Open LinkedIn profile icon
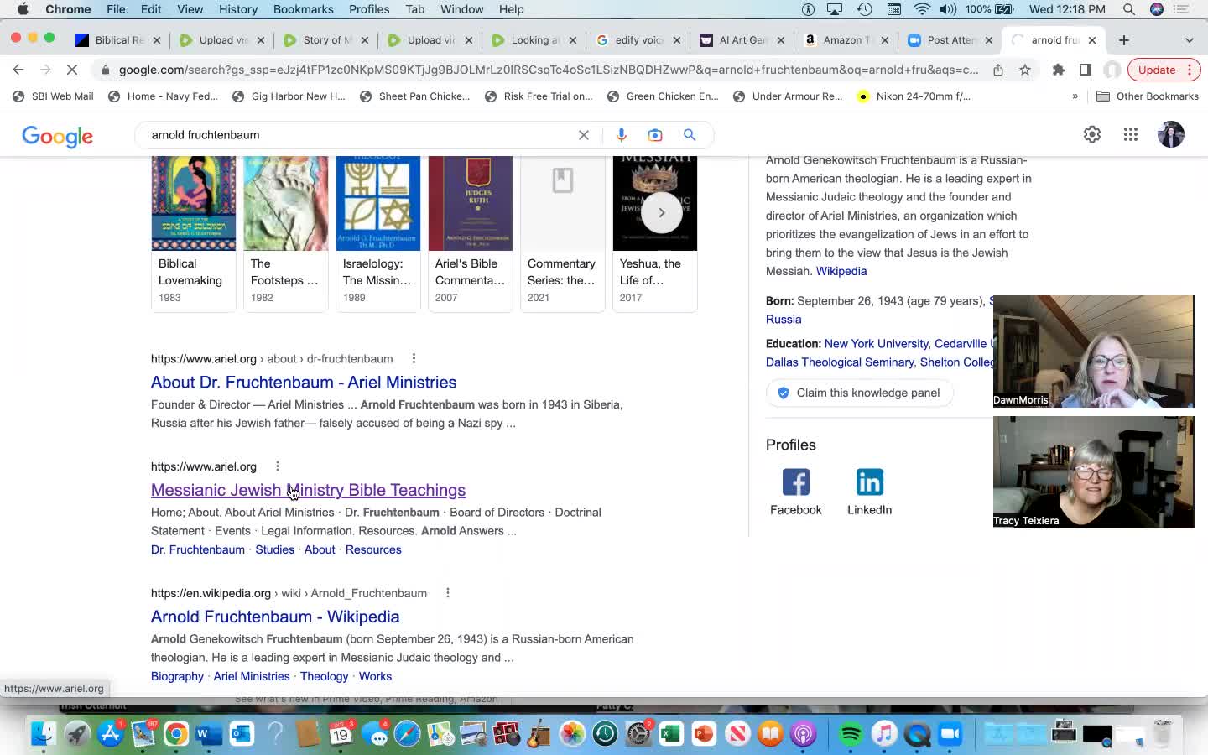The image size is (1208, 755). (870, 482)
